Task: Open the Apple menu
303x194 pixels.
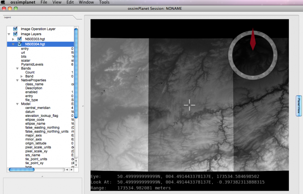Action: point(3,2)
